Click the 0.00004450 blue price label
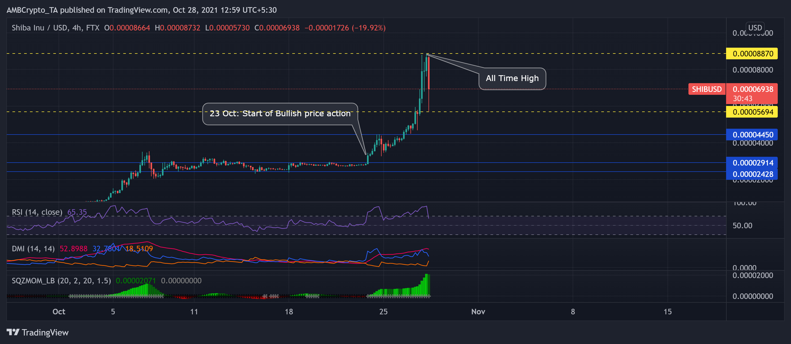This screenshot has width=791, height=344. 752,135
